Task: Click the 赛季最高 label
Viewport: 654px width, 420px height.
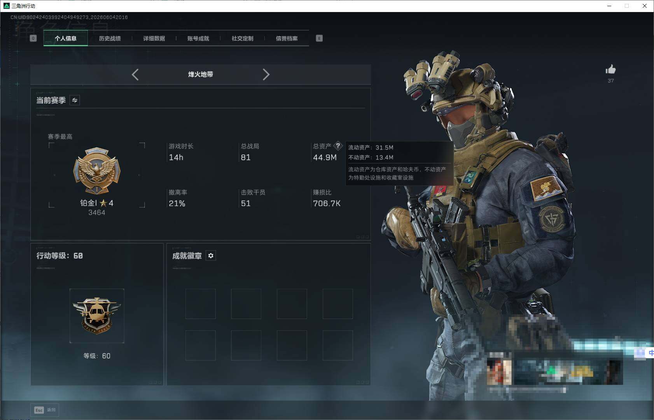Action: click(60, 137)
